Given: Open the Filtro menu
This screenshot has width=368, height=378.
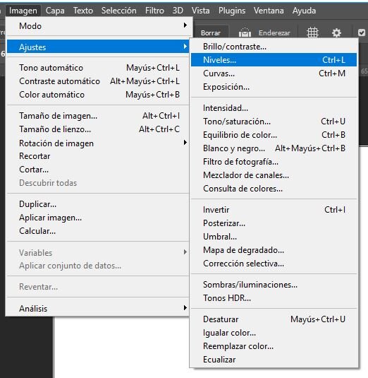Looking at the screenshot, I should pyautogui.click(x=154, y=11).
